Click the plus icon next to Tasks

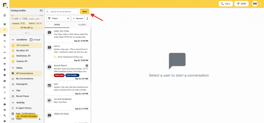39,119
